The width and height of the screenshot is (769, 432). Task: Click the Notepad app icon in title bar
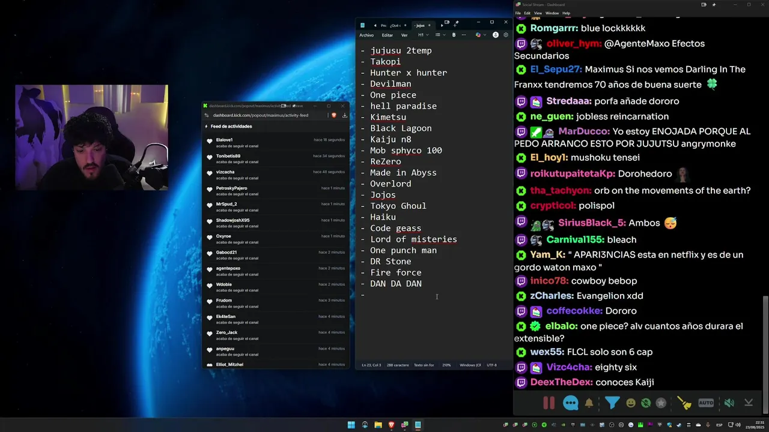tap(362, 25)
